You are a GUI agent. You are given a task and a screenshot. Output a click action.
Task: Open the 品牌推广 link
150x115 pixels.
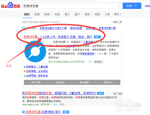99,62
